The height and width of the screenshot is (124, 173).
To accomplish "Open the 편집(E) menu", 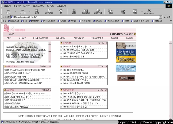I will (x=17, y=6).
